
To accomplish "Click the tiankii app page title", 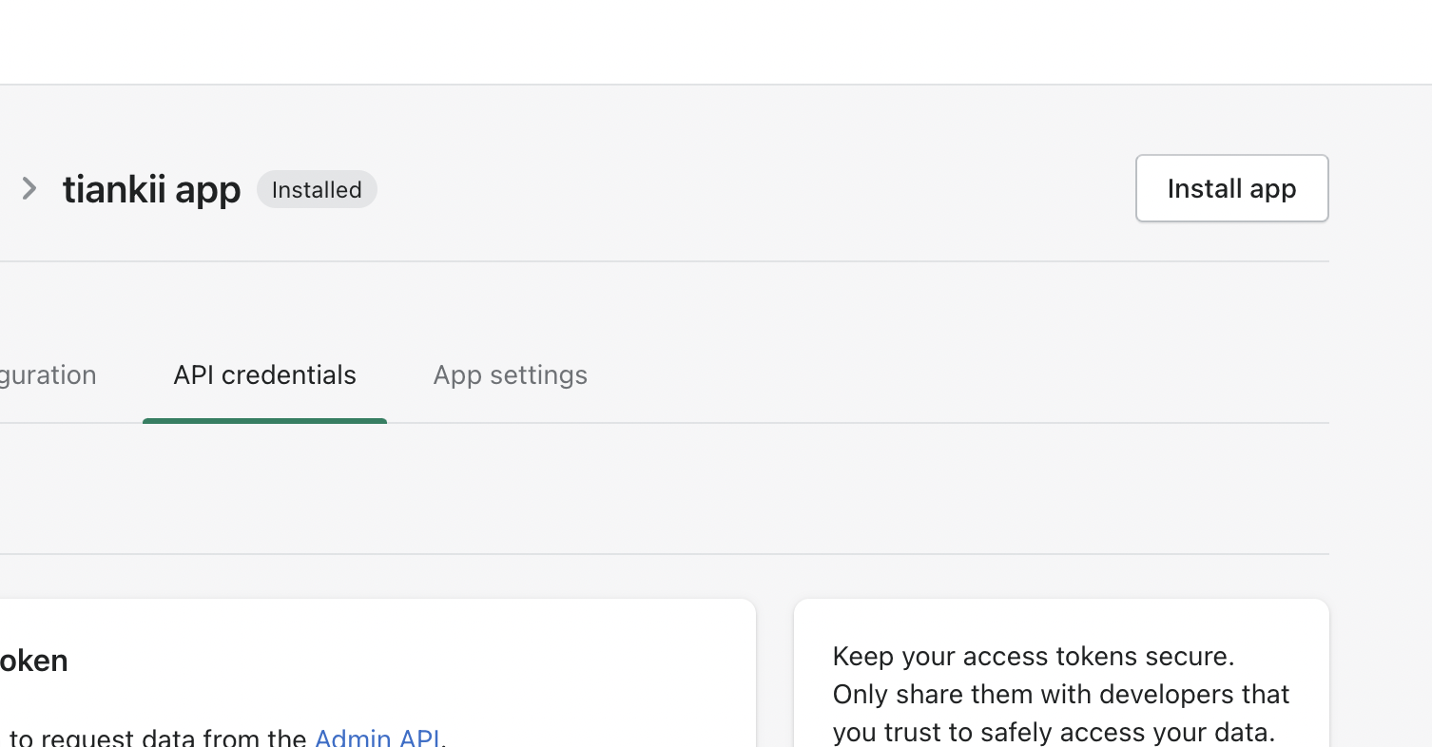I will (x=151, y=189).
